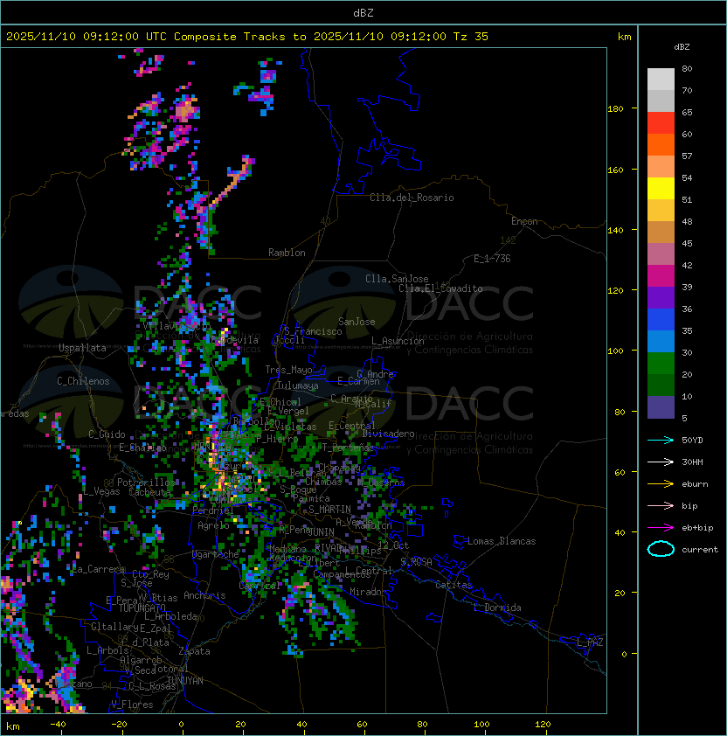This screenshot has height=736, width=727.
Task: Click the V_Flores place label
Action: [132, 705]
